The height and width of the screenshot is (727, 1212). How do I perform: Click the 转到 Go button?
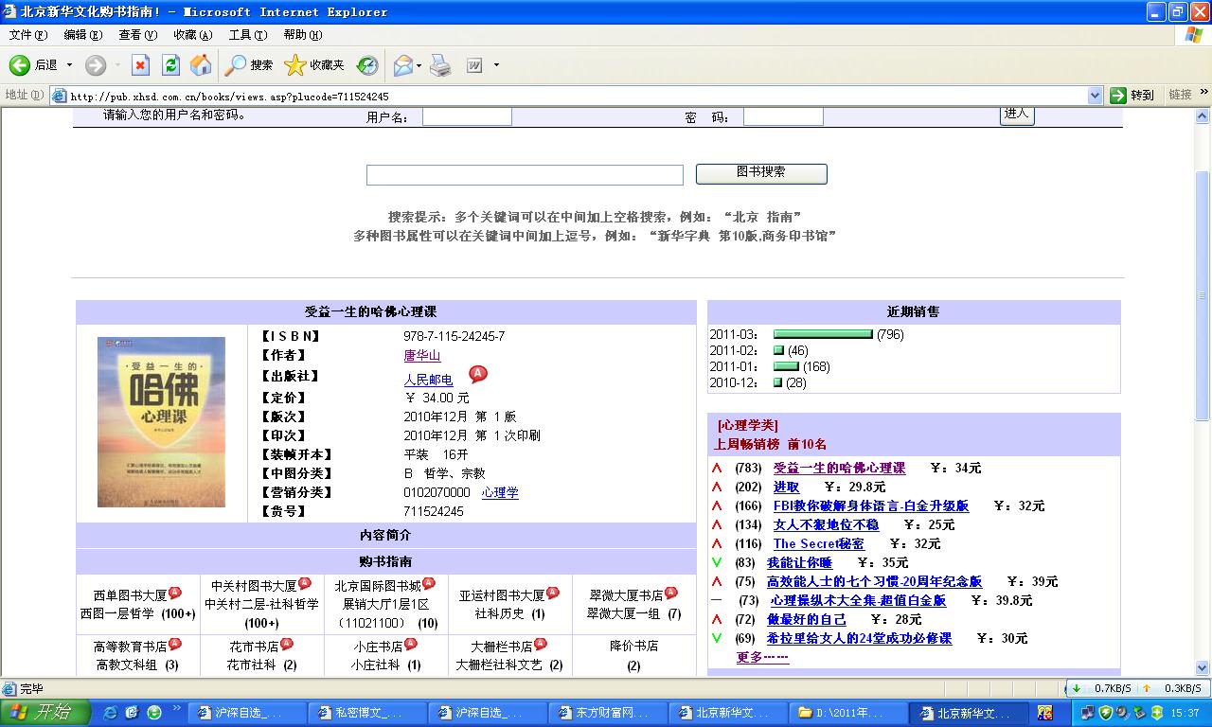1133,96
